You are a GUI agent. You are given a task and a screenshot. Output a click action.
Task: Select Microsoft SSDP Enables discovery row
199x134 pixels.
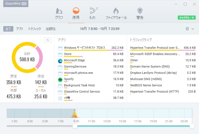pyautogui.click(x=163, y=55)
